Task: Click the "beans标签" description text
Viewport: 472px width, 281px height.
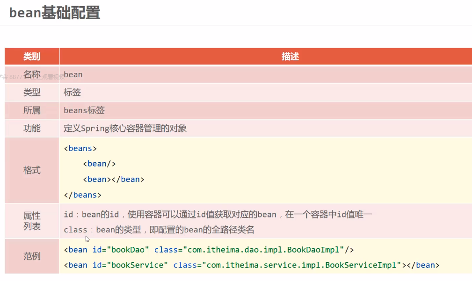Action: pos(84,110)
